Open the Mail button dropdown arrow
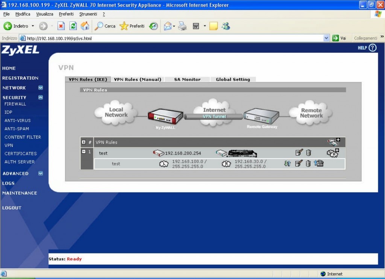 click(174, 26)
